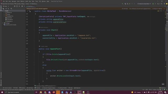
Task: Click the expand all icon in explorer toolbar
Action: point(17,6)
